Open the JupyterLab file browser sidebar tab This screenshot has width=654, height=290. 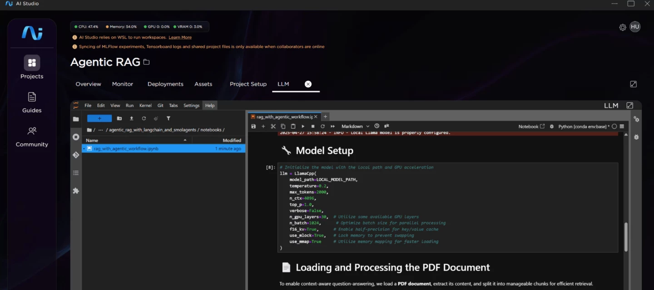pyautogui.click(x=76, y=119)
